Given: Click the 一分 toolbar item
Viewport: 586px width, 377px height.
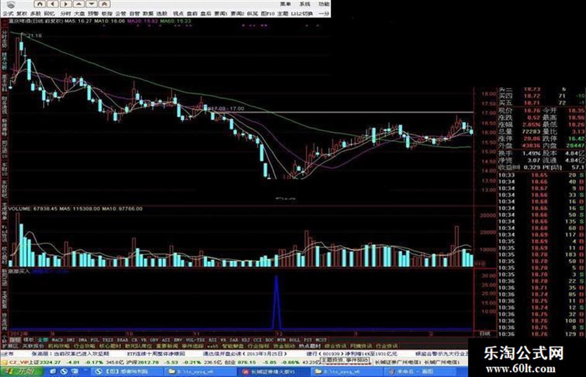Looking at the screenshot, I should point(324,14).
